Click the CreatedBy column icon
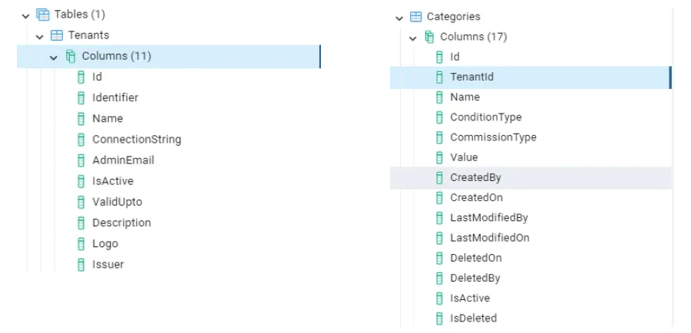The image size is (691, 333). [439, 177]
